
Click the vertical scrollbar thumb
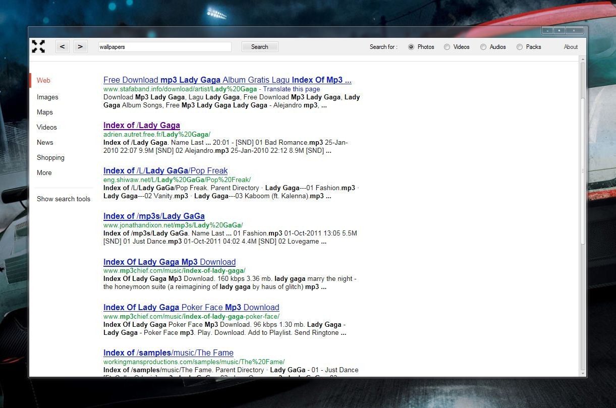[x=583, y=171]
